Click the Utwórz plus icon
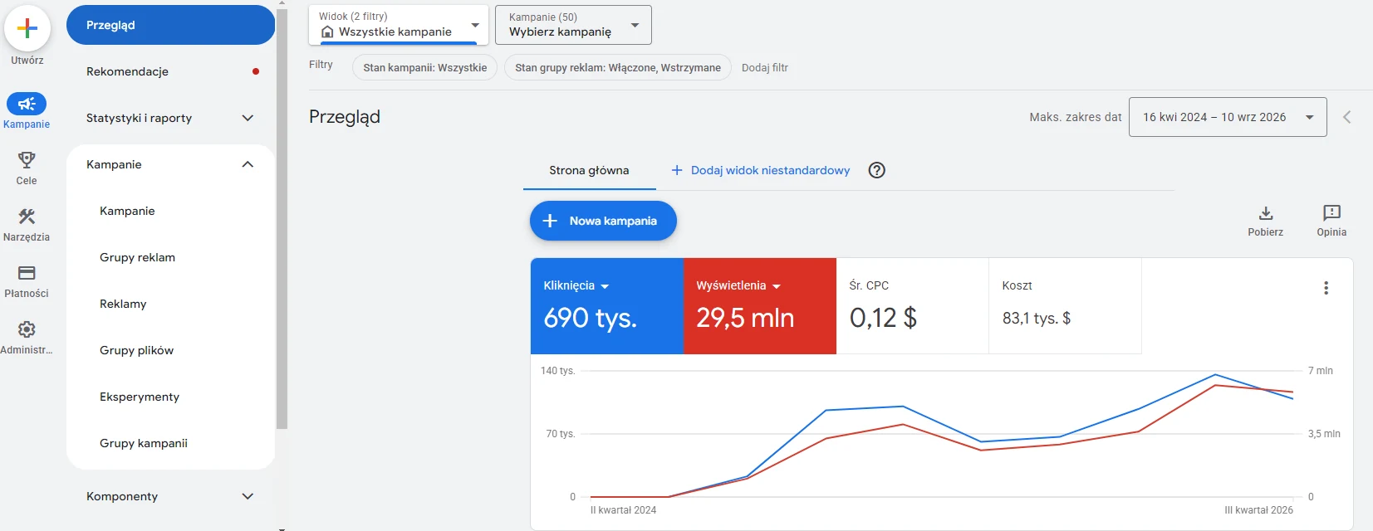1373x531 pixels. 27,28
